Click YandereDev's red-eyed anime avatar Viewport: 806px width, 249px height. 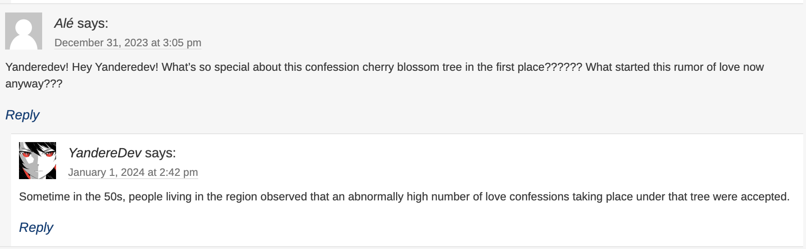tap(38, 161)
